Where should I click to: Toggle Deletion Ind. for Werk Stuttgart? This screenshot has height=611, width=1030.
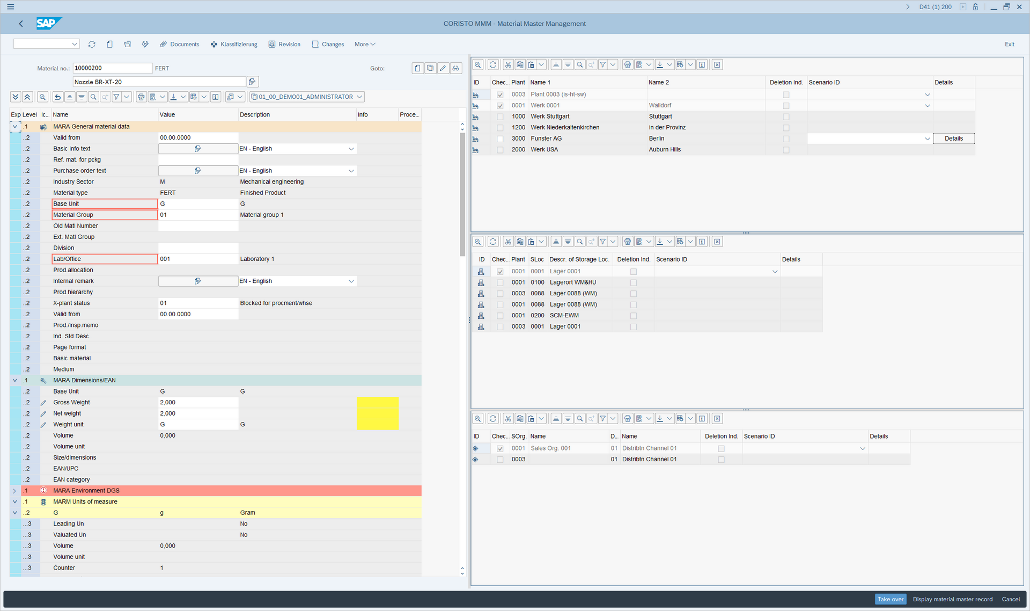click(x=786, y=117)
